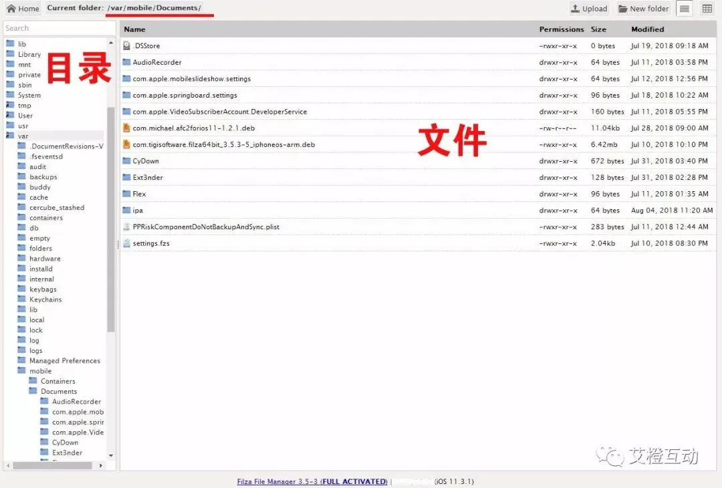Open the Filza File Manager 3.5-3 link
Viewport: 722px width, 488px height.
(312, 481)
